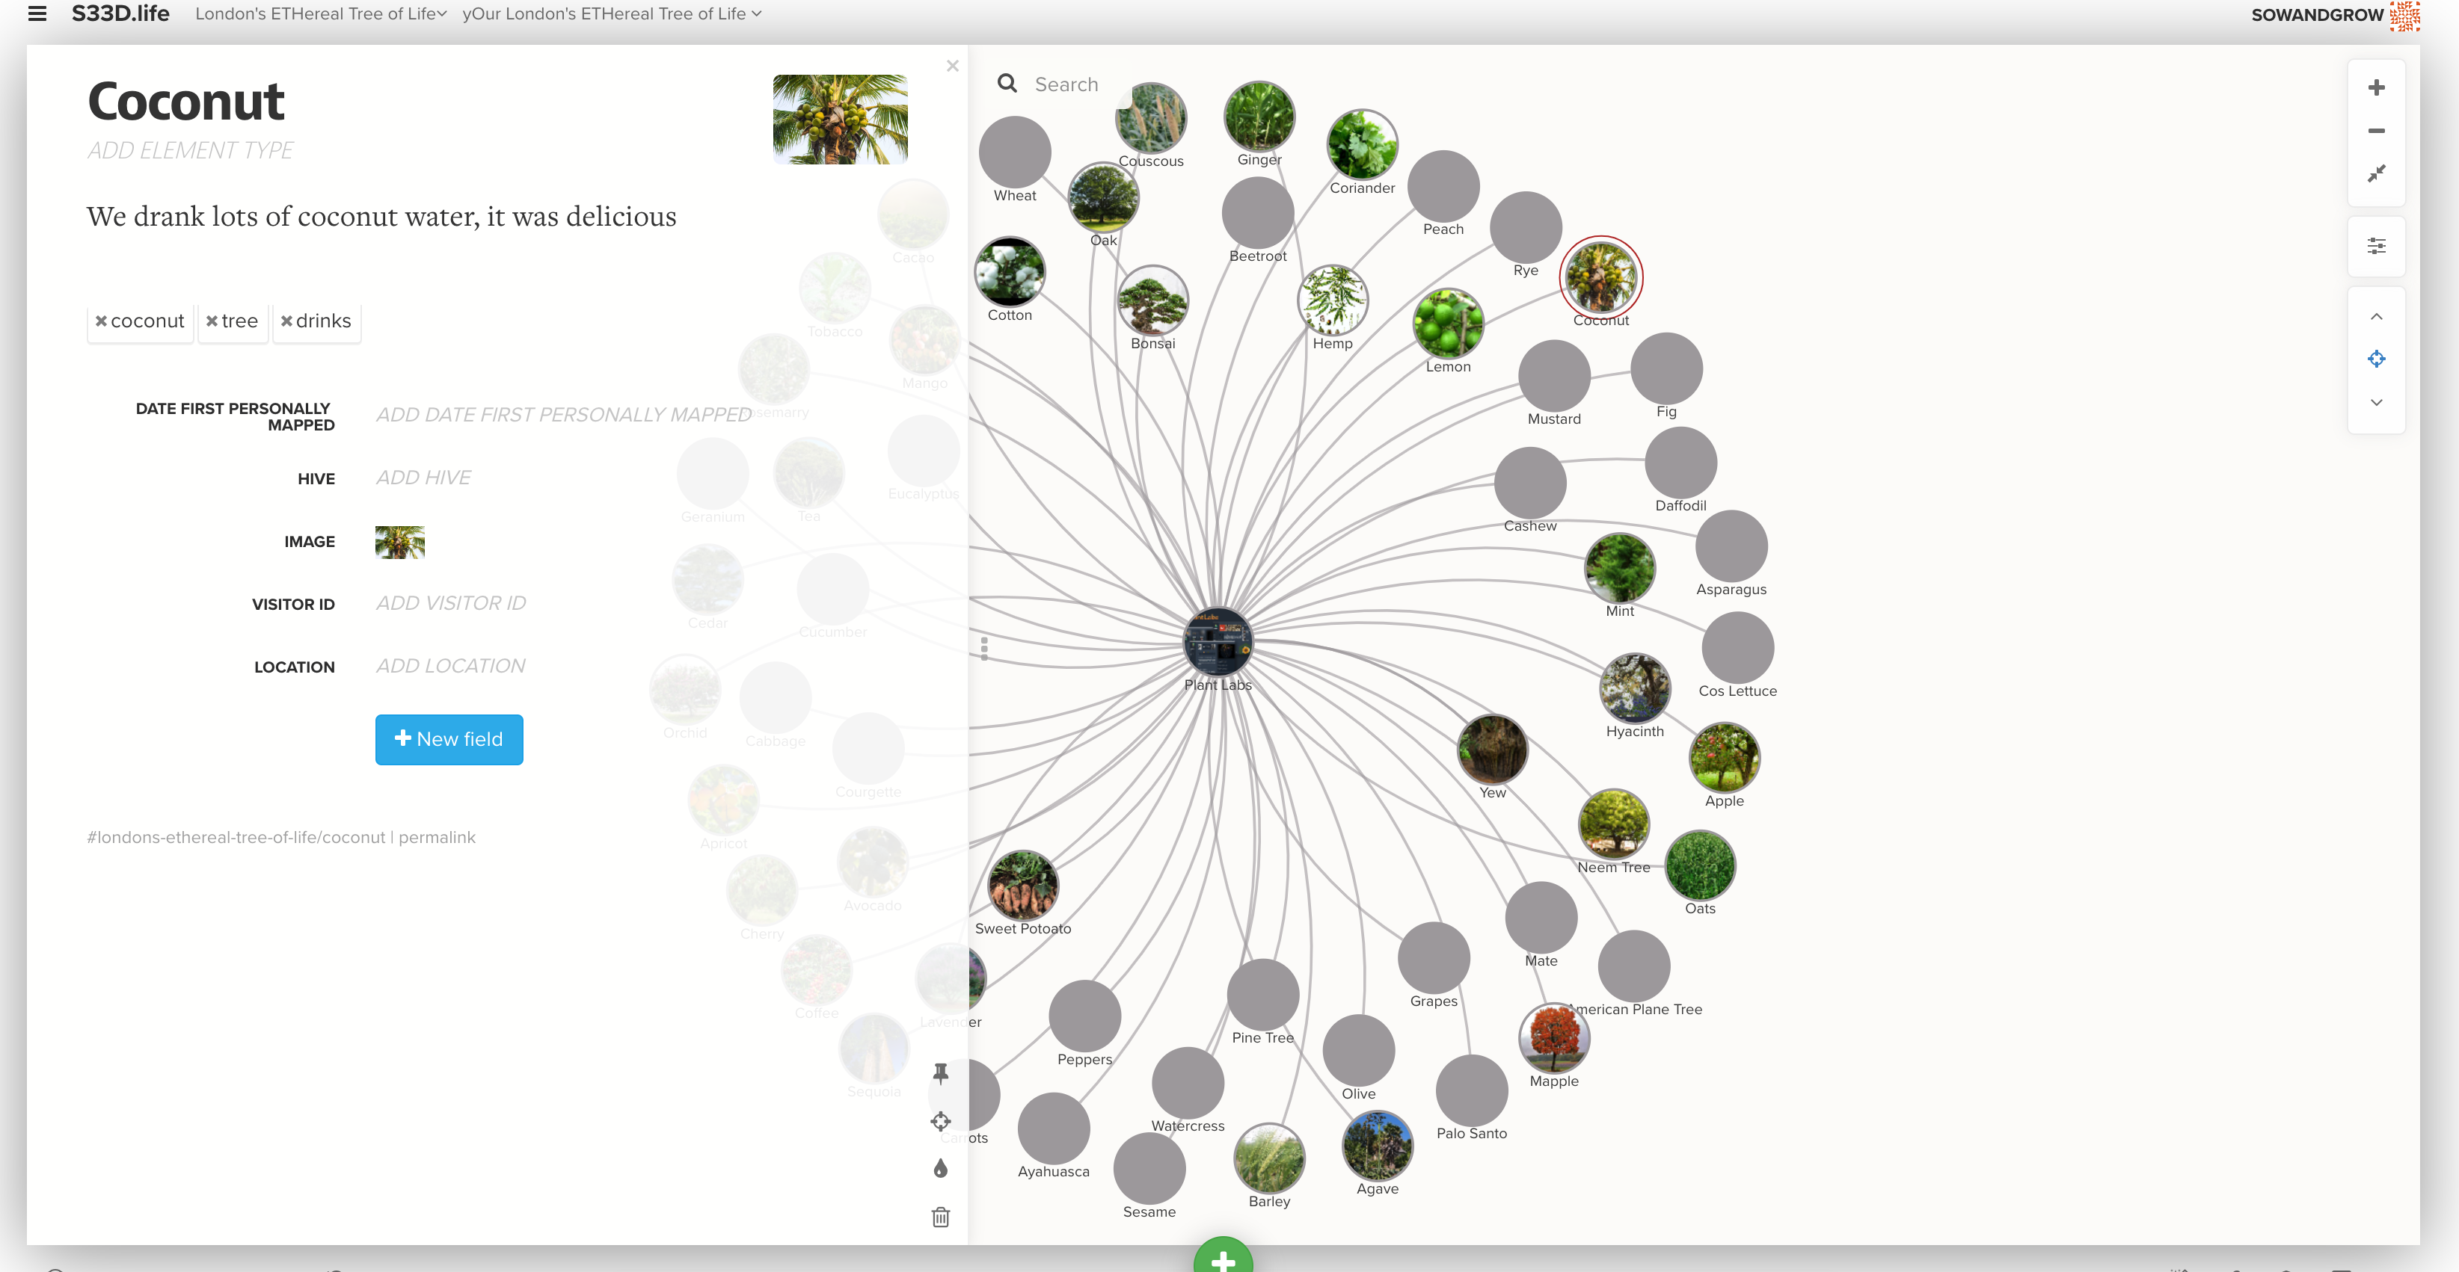Click the down chevron in the right toolbar
Viewport: 2459px width, 1272px height.
pyautogui.click(x=2376, y=403)
